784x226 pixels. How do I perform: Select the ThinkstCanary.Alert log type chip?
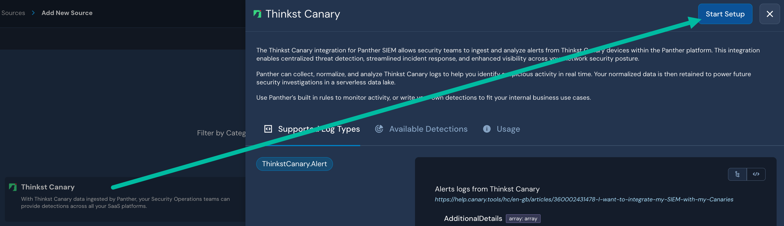(x=294, y=164)
